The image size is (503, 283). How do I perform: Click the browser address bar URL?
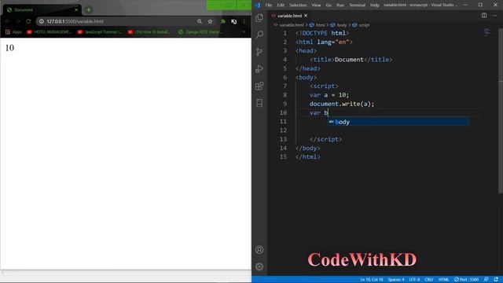75,21
